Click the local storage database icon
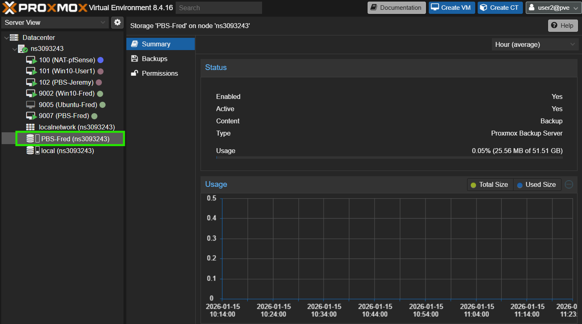The image size is (582, 324). (x=31, y=151)
